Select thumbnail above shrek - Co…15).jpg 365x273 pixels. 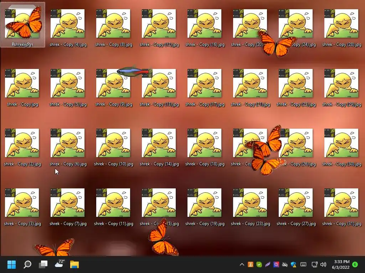(159, 202)
